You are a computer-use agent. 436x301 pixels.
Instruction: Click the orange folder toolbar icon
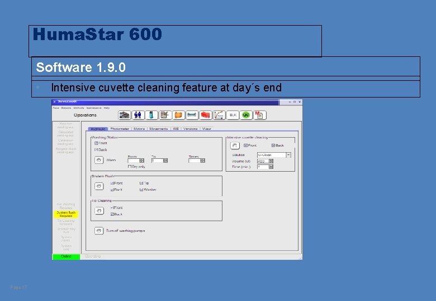pyautogui.click(x=178, y=115)
